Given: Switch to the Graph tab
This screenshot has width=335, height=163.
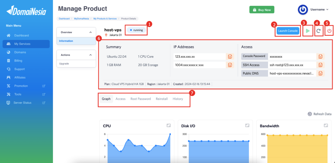Looking at the screenshot, I should pos(106,99).
